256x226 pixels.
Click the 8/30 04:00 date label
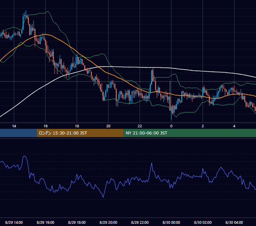tap(234, 222)
